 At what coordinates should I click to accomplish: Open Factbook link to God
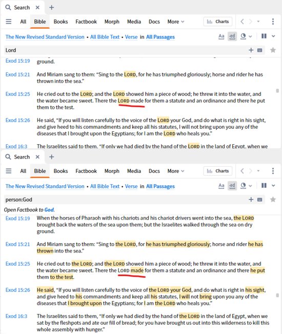tap(49, 210)
